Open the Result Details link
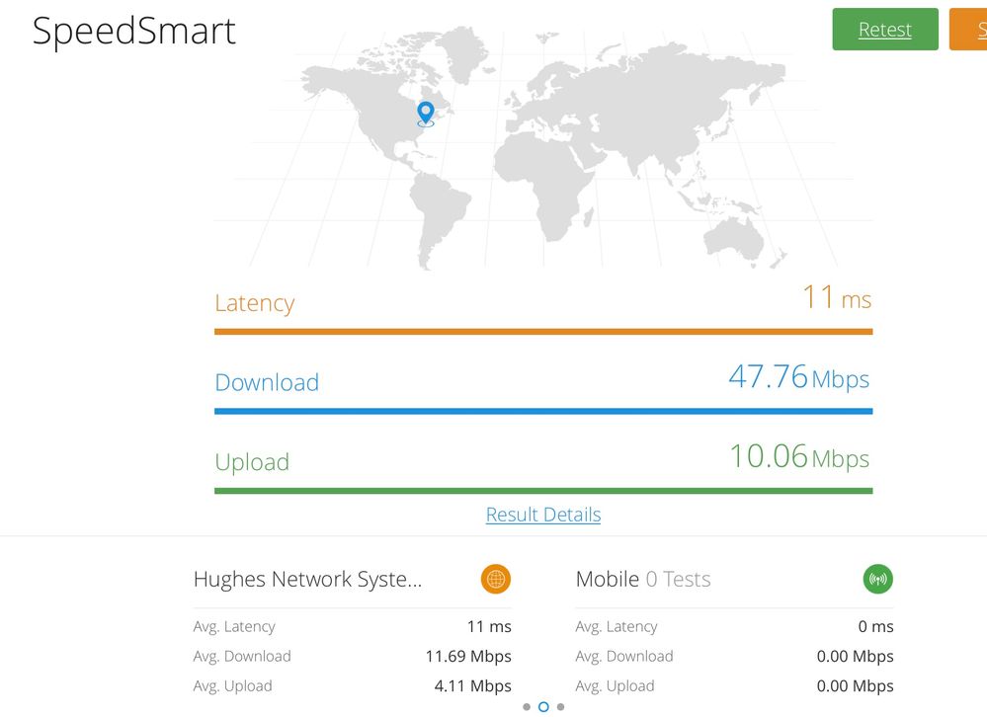This screenshot has width=987, height=717. coord(543,515)
